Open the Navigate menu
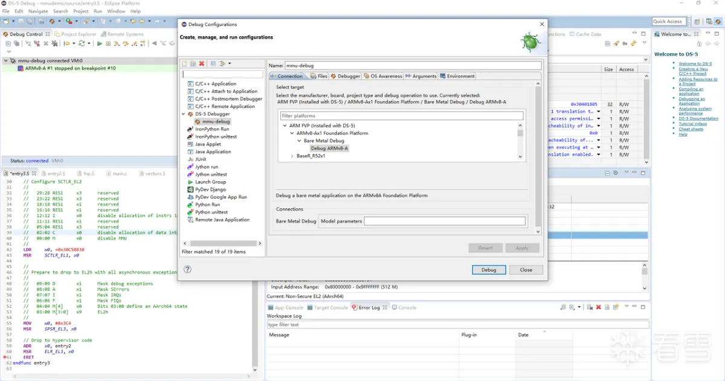 tap(38, 11)
